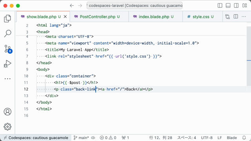Toggle the secondary side bar layout button
The height and width of the screenshot is (141, 251).
(236, 5)
